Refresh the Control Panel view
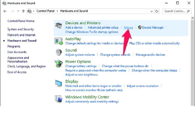This screenshot has height=116, width=195. 157,11
